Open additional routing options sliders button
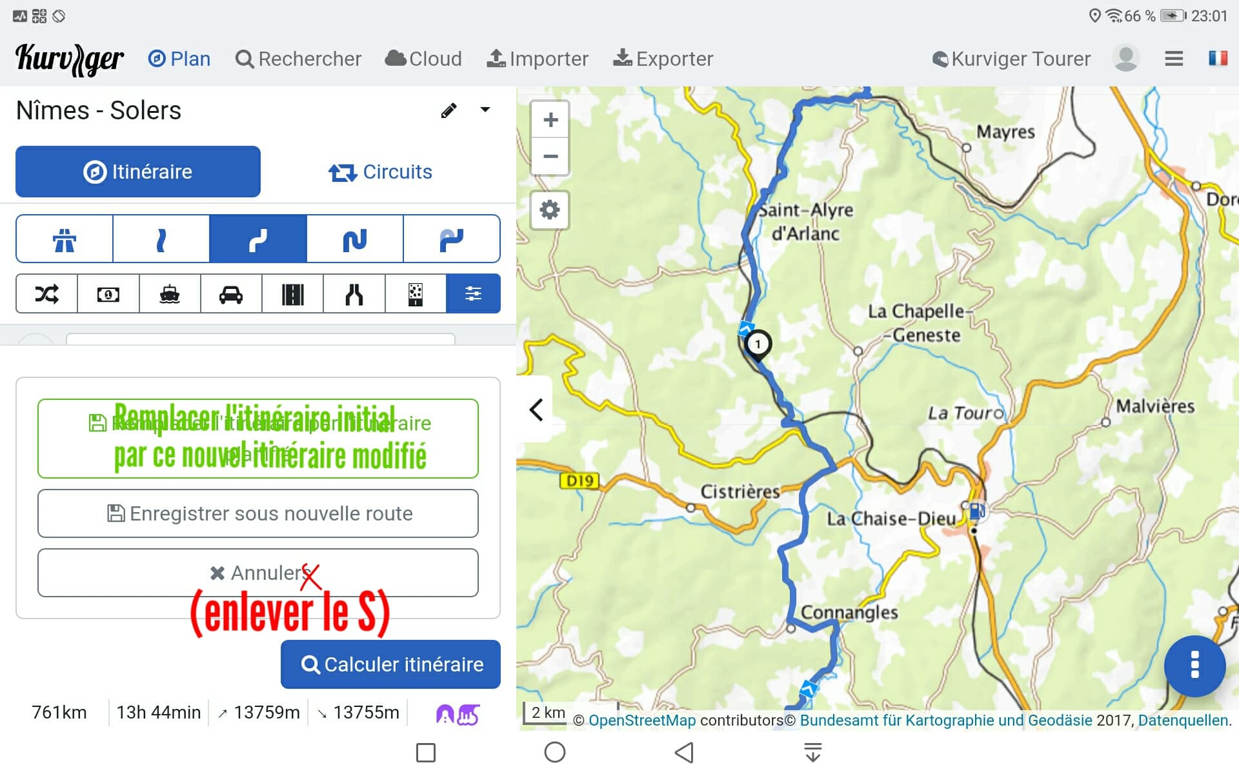 click(x=473, y=294)
